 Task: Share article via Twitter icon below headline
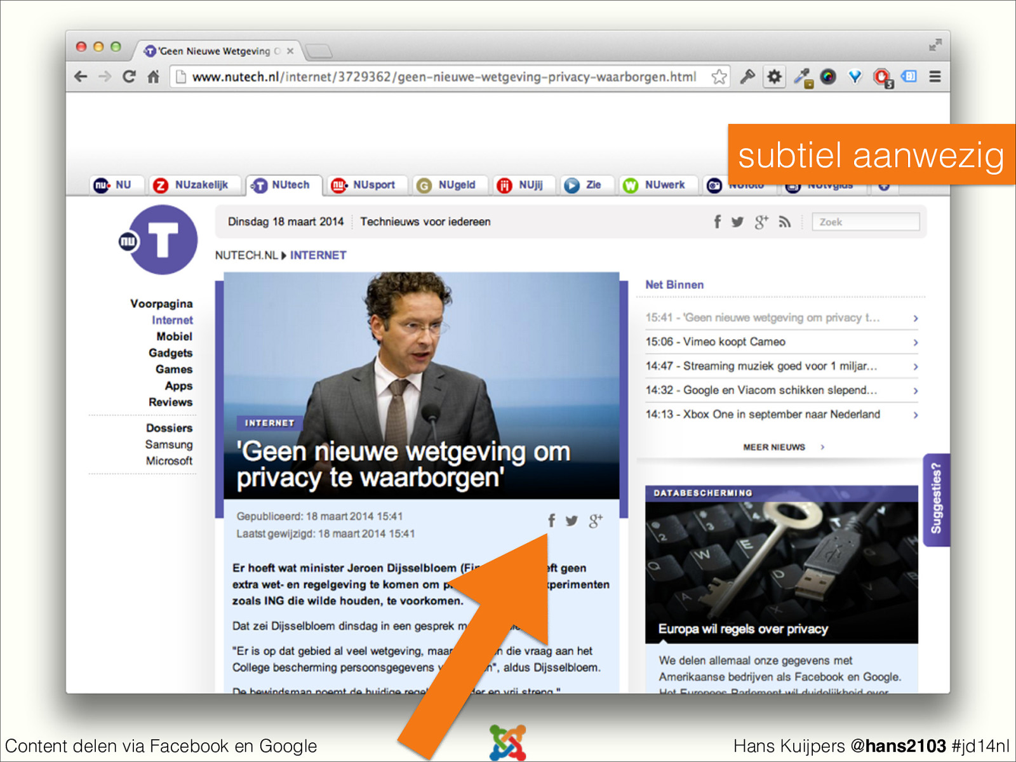[571, 521]
